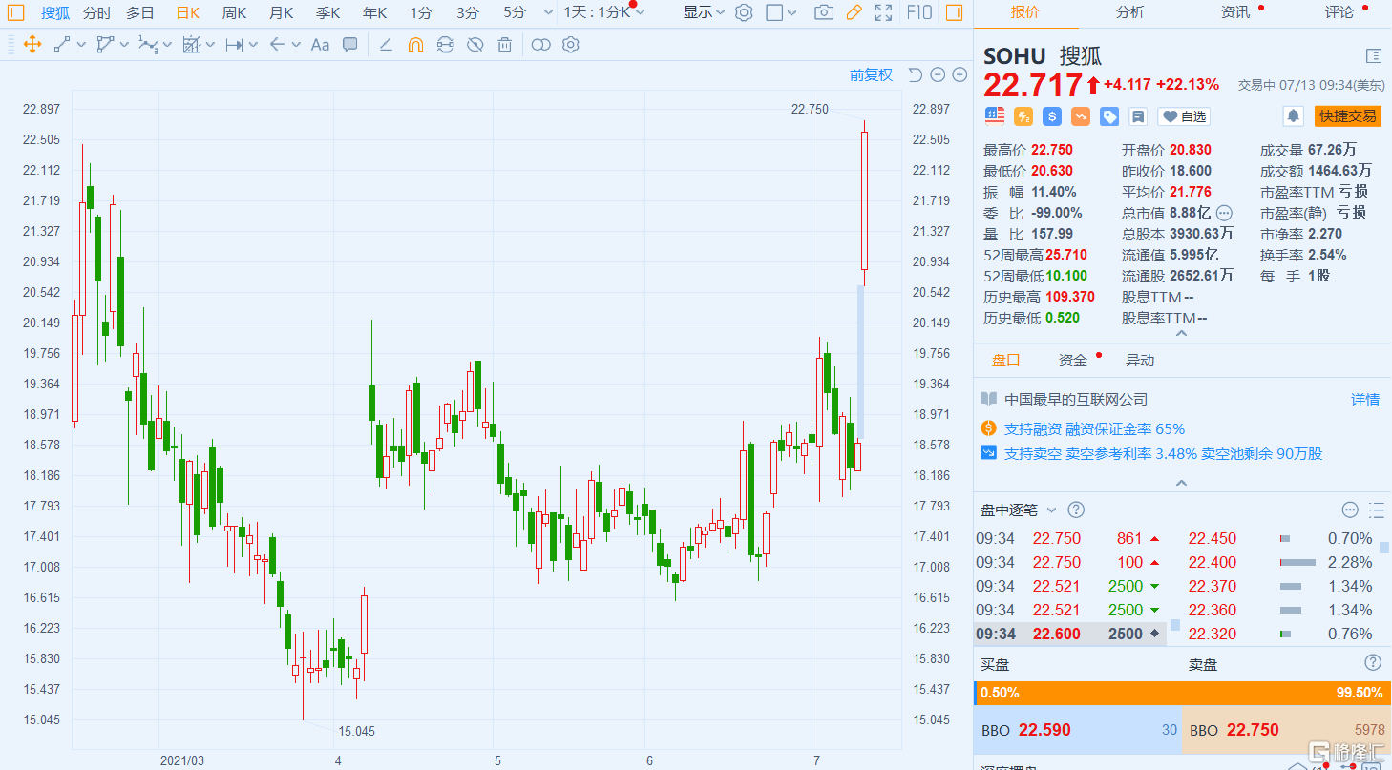Select the cross-move cursor tool
Screen dimensions: 1392x770
click(31, 44)
